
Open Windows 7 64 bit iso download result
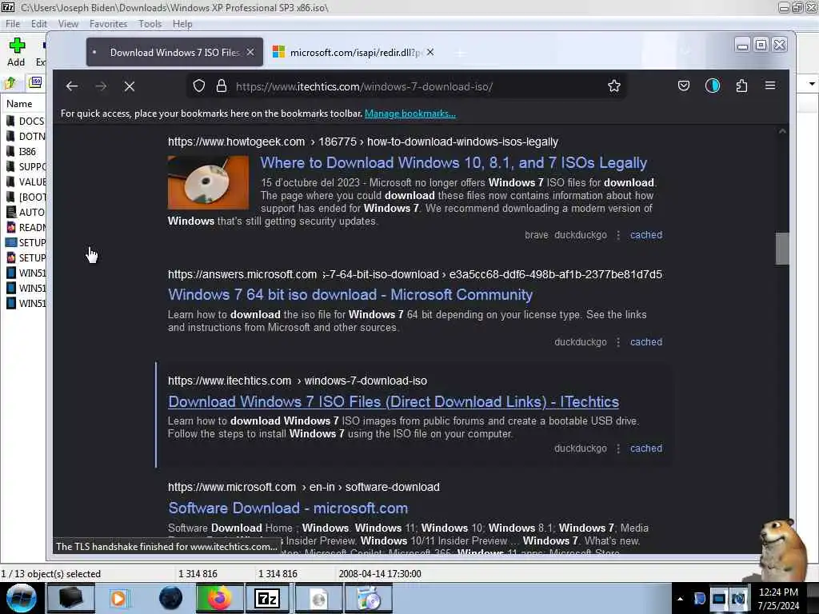point(350,295)
